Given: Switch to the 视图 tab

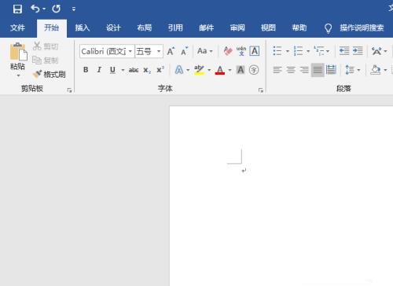Looking at the screenshot, I should (268, 27).
